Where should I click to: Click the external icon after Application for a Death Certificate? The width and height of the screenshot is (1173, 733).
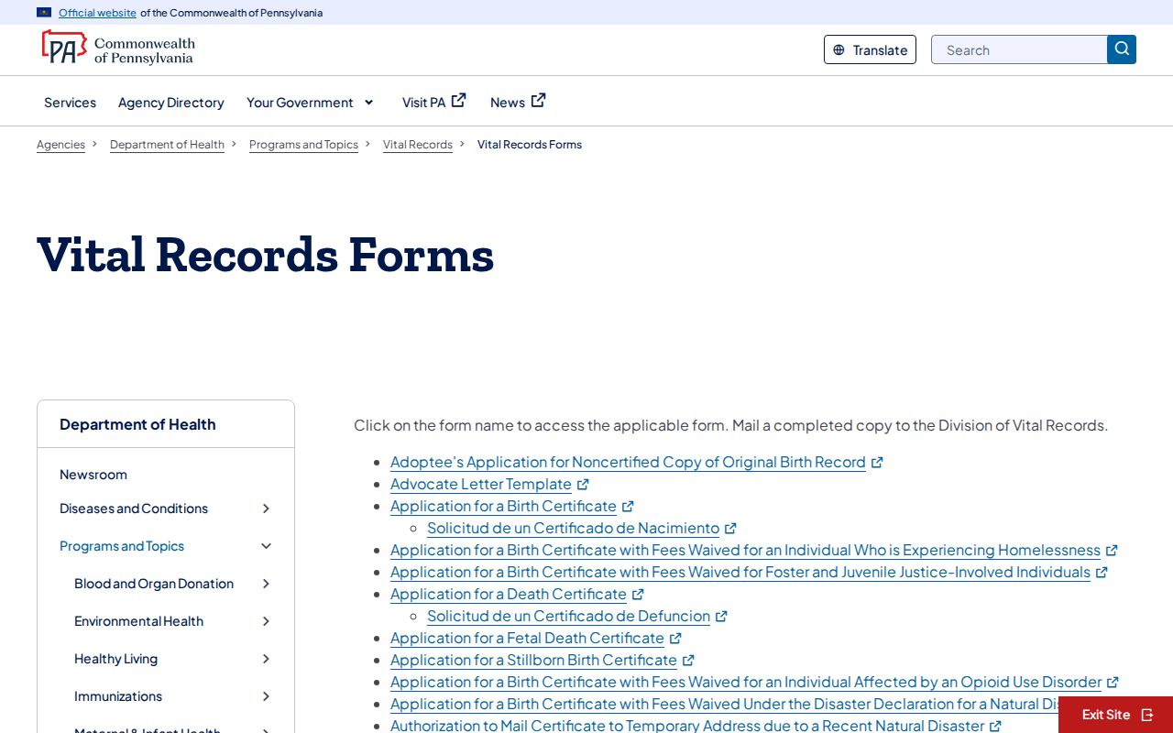[638, 595]
